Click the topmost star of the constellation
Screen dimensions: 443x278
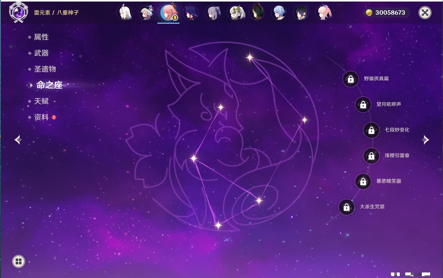[x=250, y=57]
